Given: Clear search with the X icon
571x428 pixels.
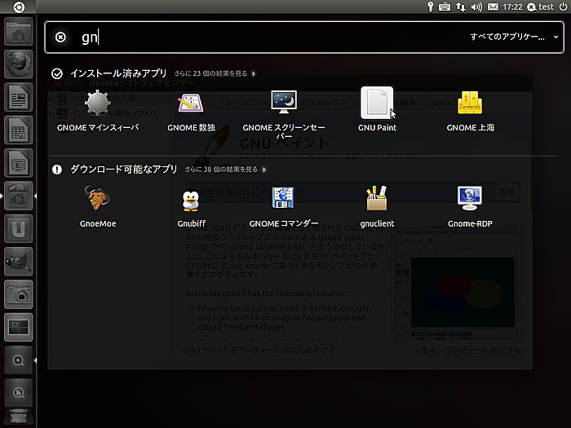Looking at the screenshot, I should tap(60, 37).
